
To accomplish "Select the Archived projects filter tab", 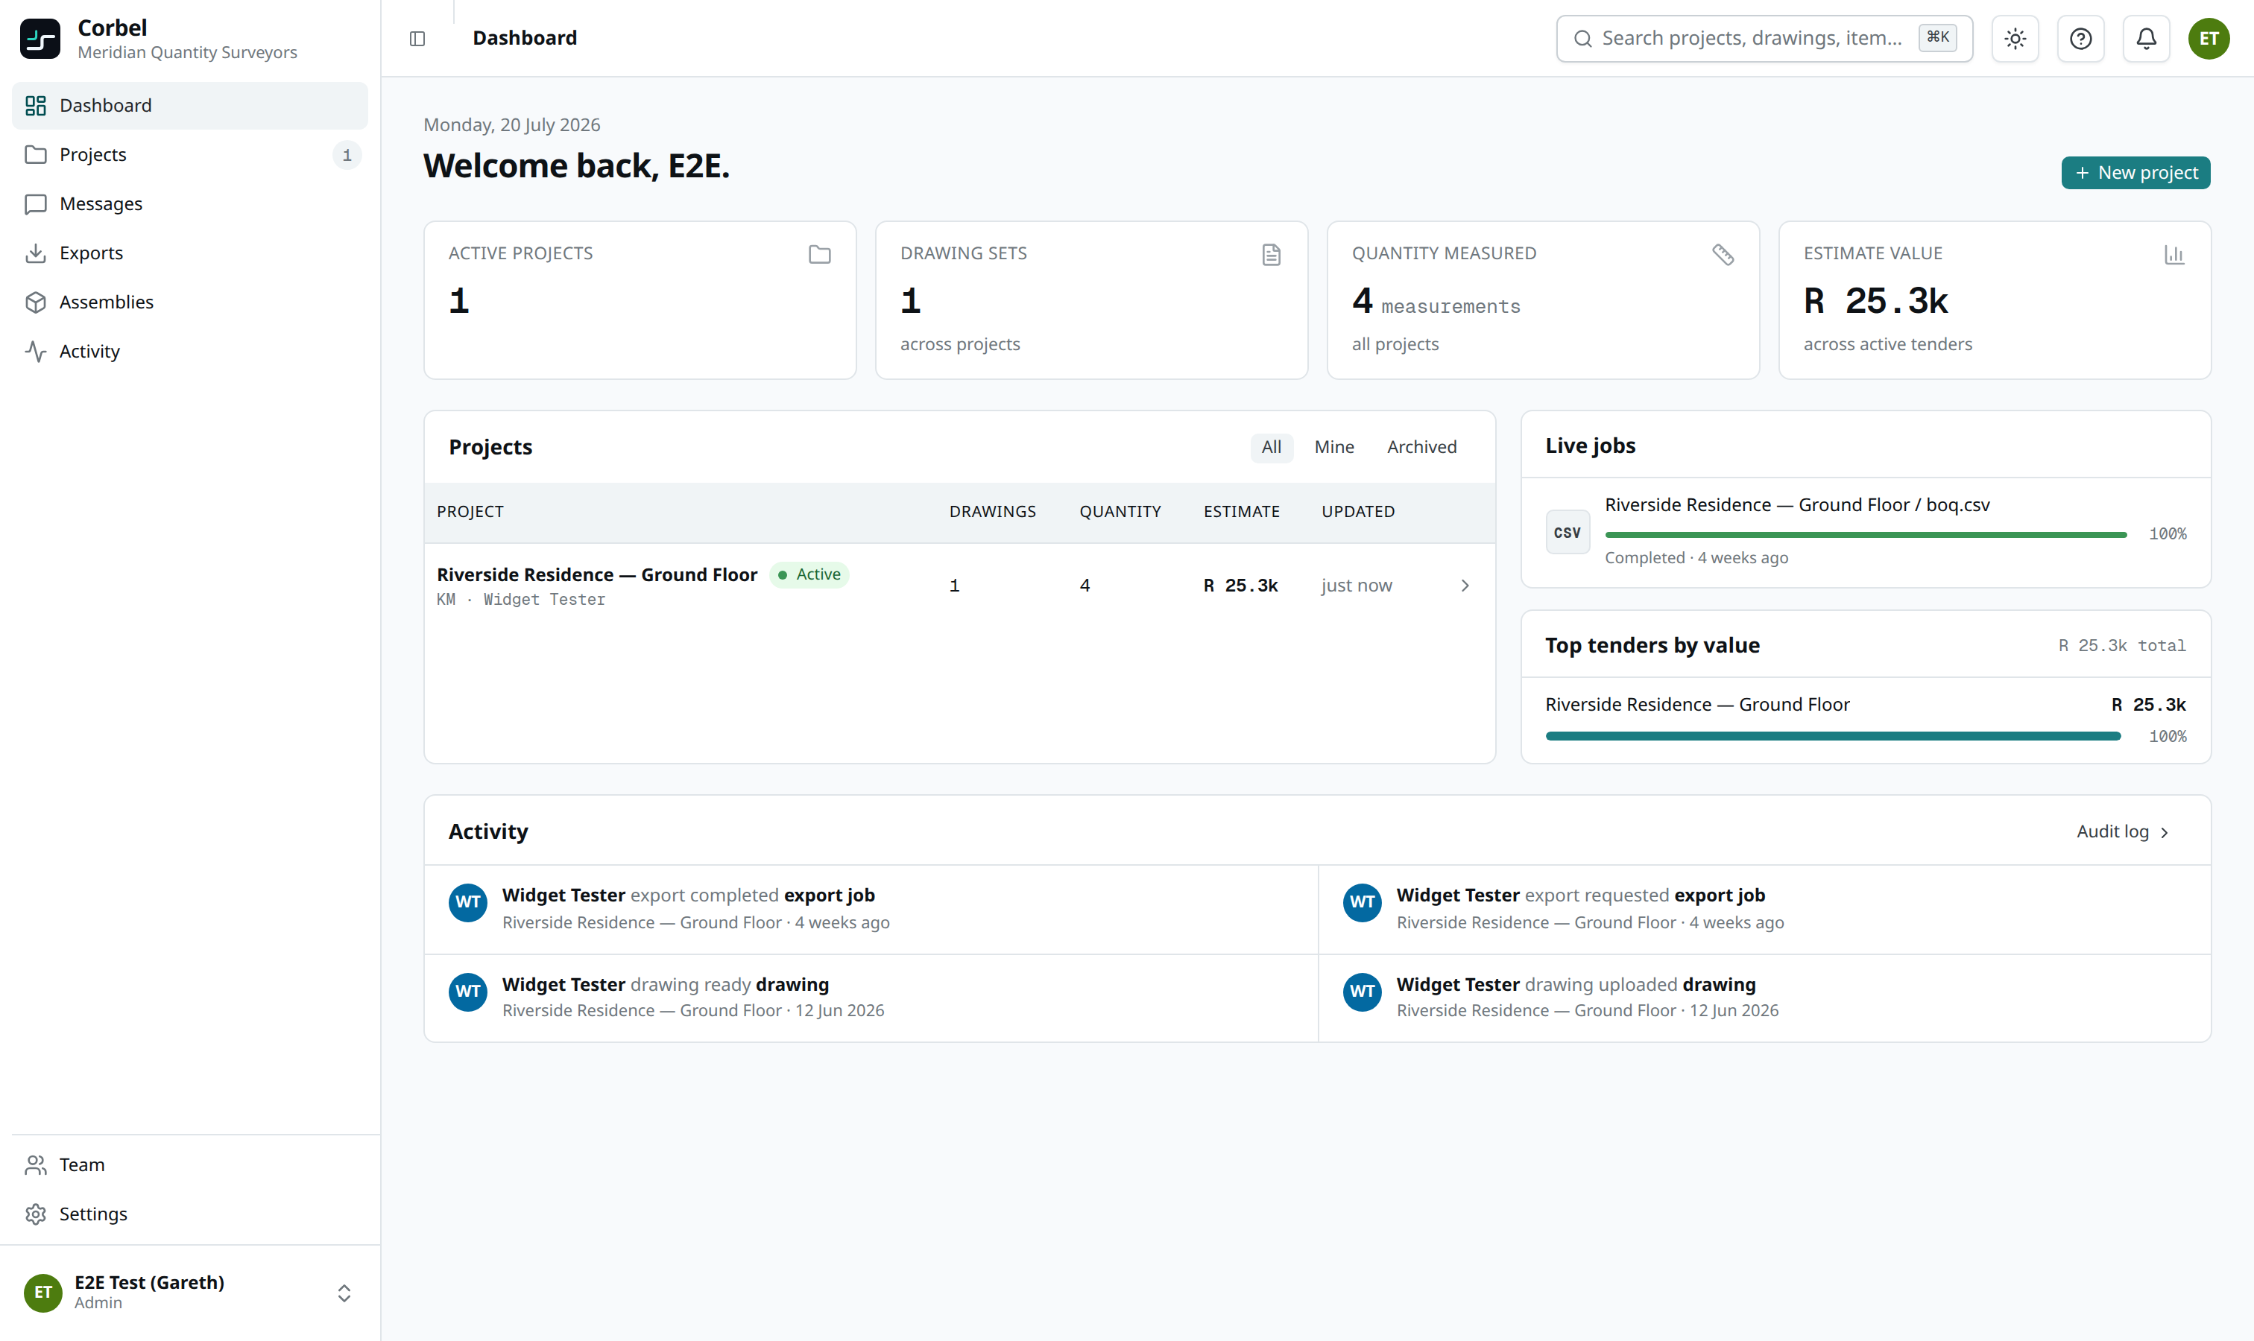I will [x=1421, y=447].
